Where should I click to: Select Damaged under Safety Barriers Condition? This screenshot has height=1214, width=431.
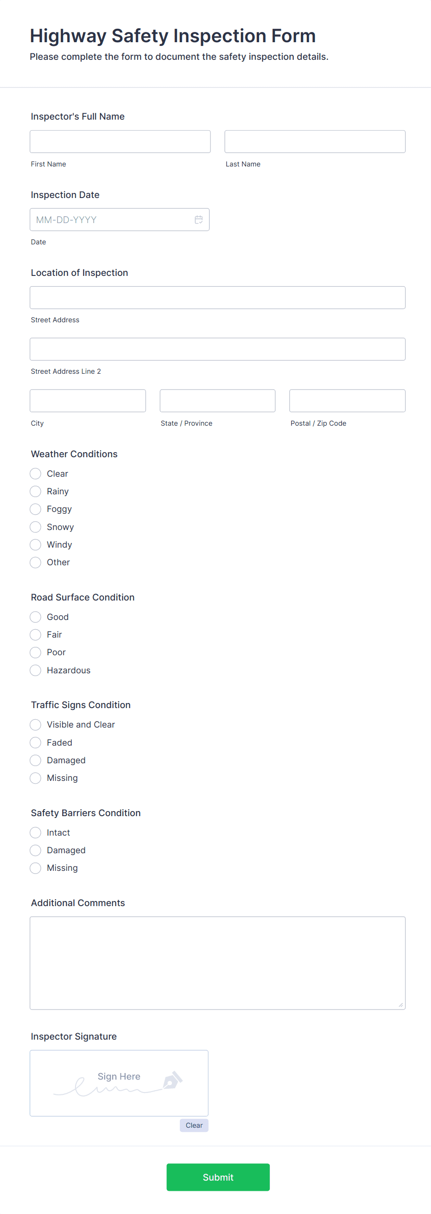(35, 850)
